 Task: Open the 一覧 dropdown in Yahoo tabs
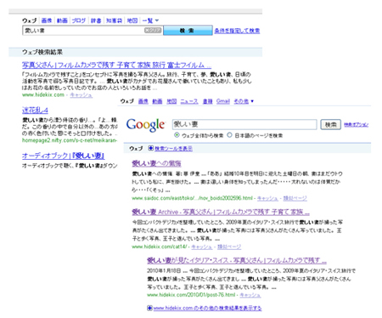(150, 20)
